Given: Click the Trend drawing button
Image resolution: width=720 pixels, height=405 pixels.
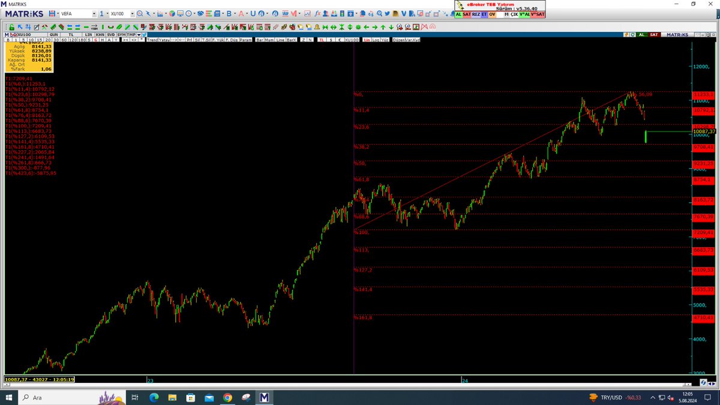Looking at the screenshot, I should point(152,40).
